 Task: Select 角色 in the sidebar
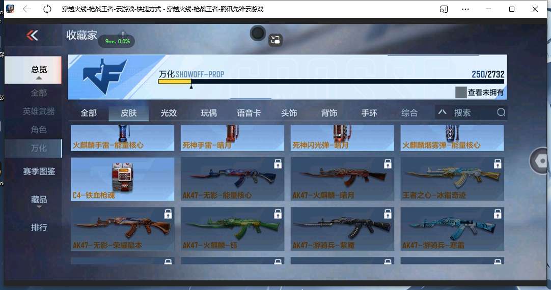39,130
